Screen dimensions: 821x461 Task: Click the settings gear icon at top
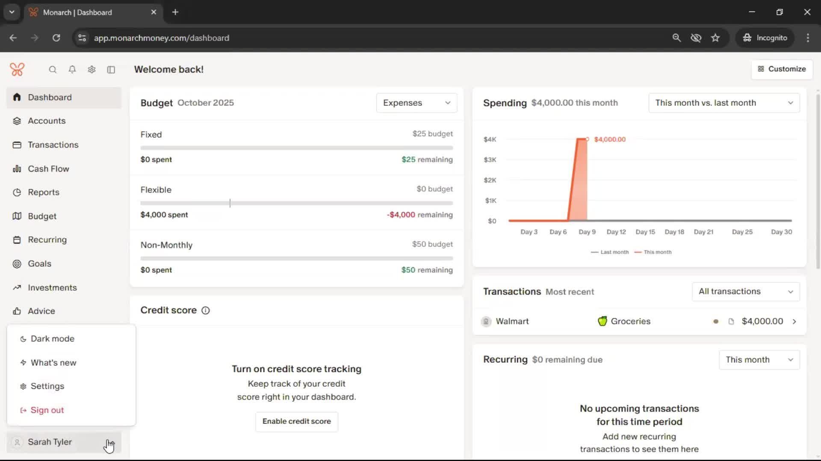tap(92, 70)
